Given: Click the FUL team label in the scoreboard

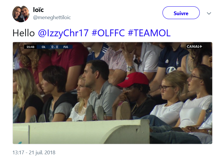Looking at the screenshot, I should pyautogui.click(x=66, y=47).
